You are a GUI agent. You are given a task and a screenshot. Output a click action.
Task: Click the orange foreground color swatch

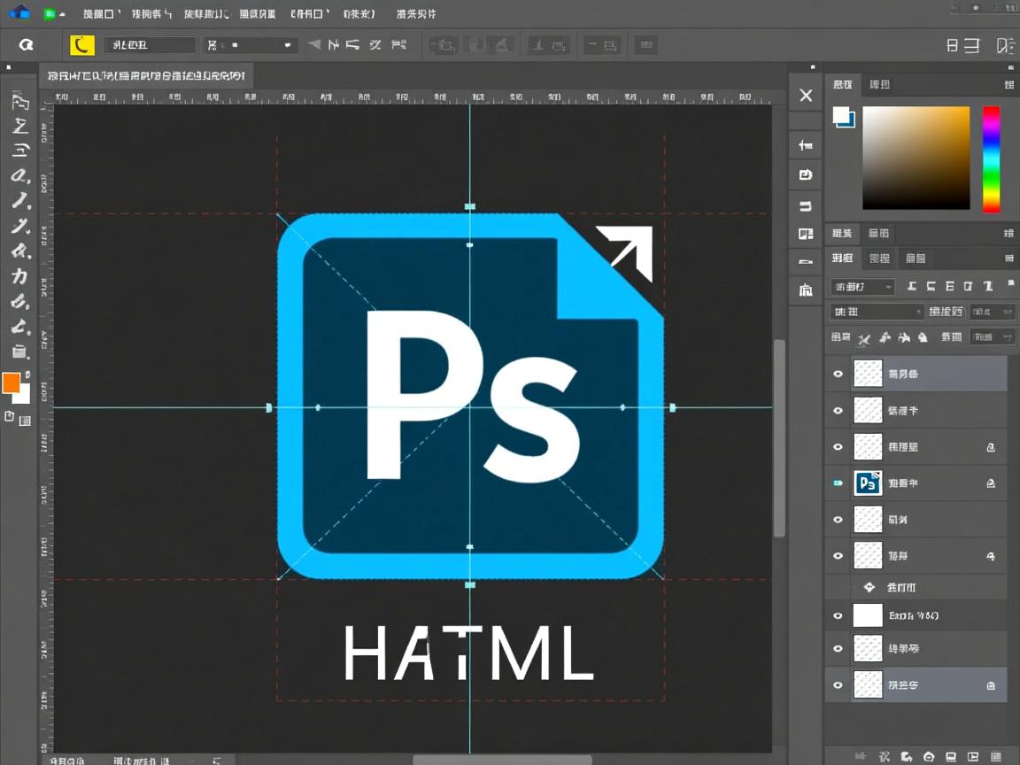(12, 382)
